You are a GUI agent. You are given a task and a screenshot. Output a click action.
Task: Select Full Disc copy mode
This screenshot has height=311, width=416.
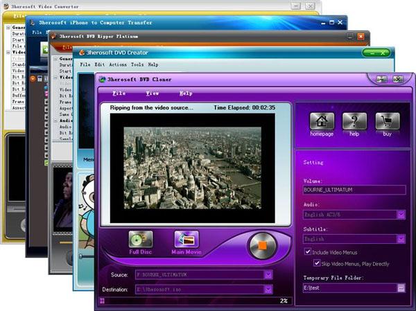pyautogui.click(x=141, y=239)
